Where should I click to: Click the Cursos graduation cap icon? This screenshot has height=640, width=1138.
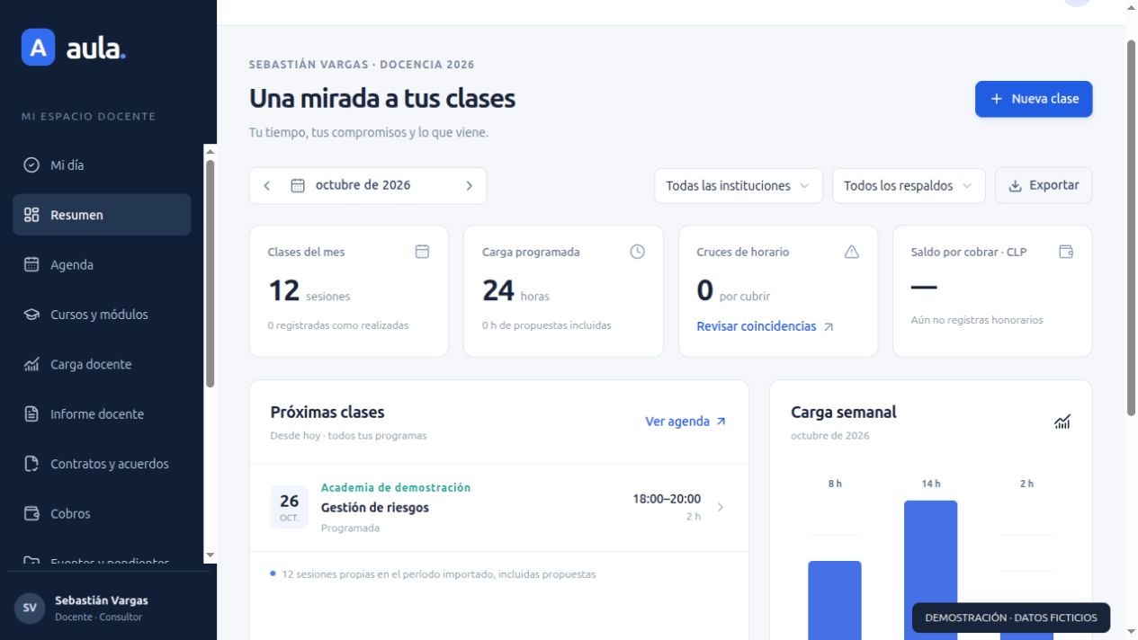coord(31,315)
